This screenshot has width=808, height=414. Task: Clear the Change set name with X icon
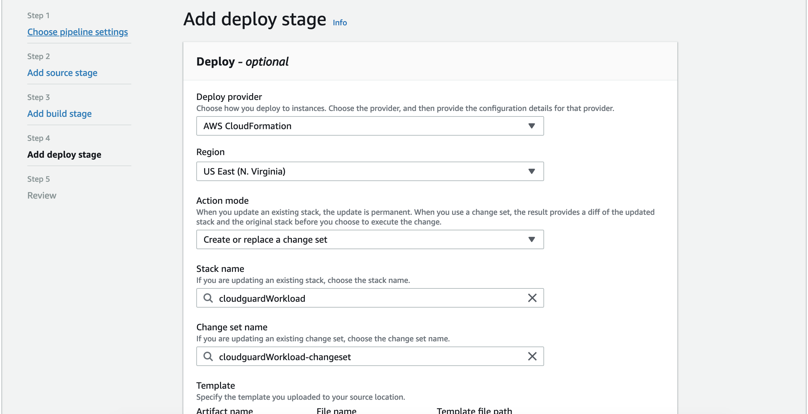coord(532,356)
